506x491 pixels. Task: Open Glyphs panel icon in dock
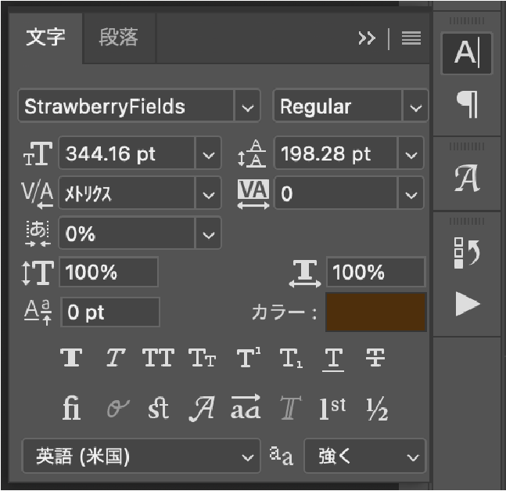point(467,179)
